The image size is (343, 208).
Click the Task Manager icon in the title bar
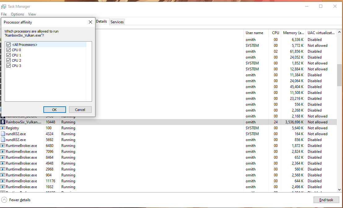coord(3,7)
